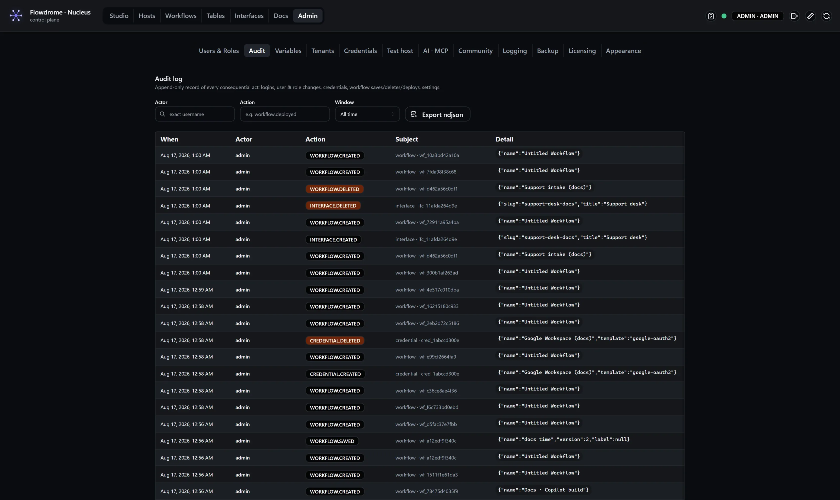The width and height of the screenshot is (840, 500).
Task: Click the refresh arrows icon
Action: [x=826, y=16]
